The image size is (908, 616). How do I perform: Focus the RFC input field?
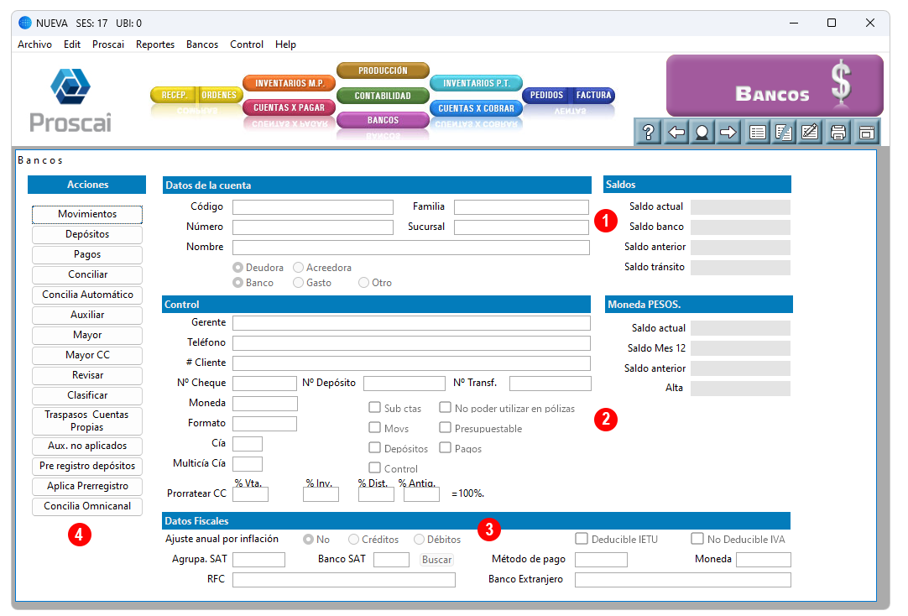pos(344,580)
